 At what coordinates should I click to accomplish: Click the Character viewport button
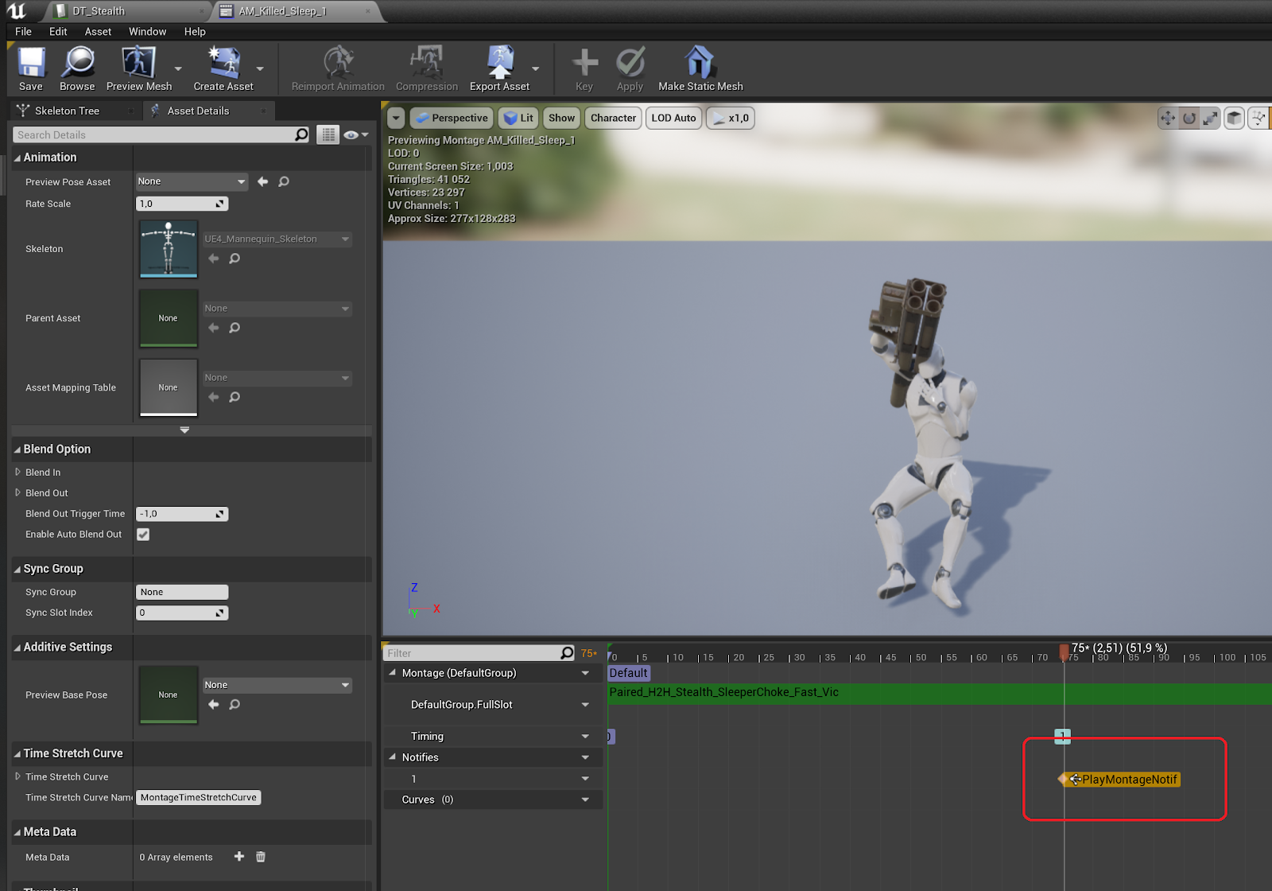613,119
